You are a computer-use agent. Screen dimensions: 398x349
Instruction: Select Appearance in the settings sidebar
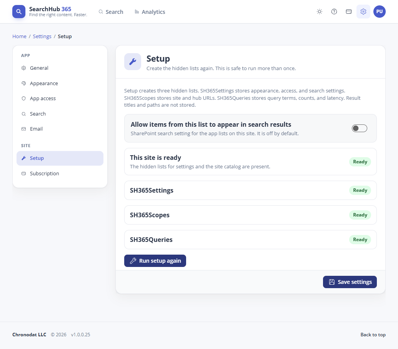[60, 83]
